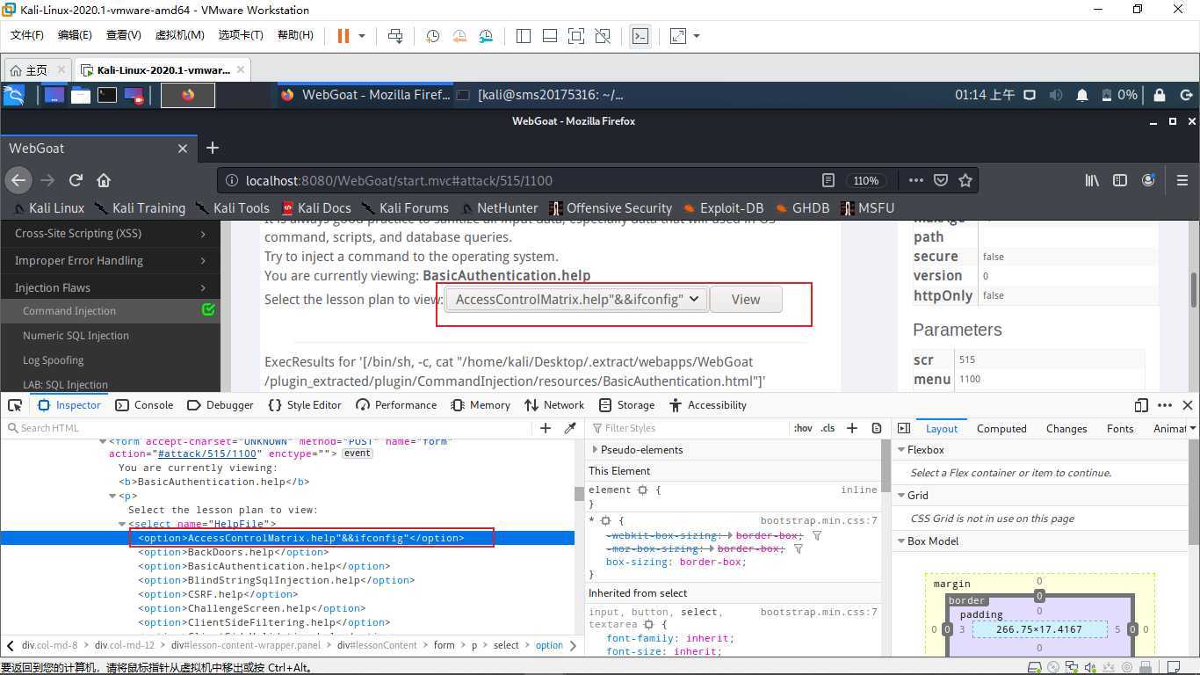Reload the WebGoat page
Image resolution: width=1200 pixels, height=675 pixels.
(76, 180)
